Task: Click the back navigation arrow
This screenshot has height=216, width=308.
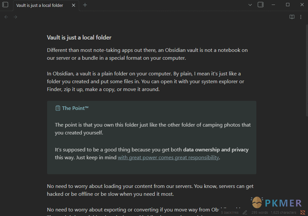Action: click(x=6, y=17)
